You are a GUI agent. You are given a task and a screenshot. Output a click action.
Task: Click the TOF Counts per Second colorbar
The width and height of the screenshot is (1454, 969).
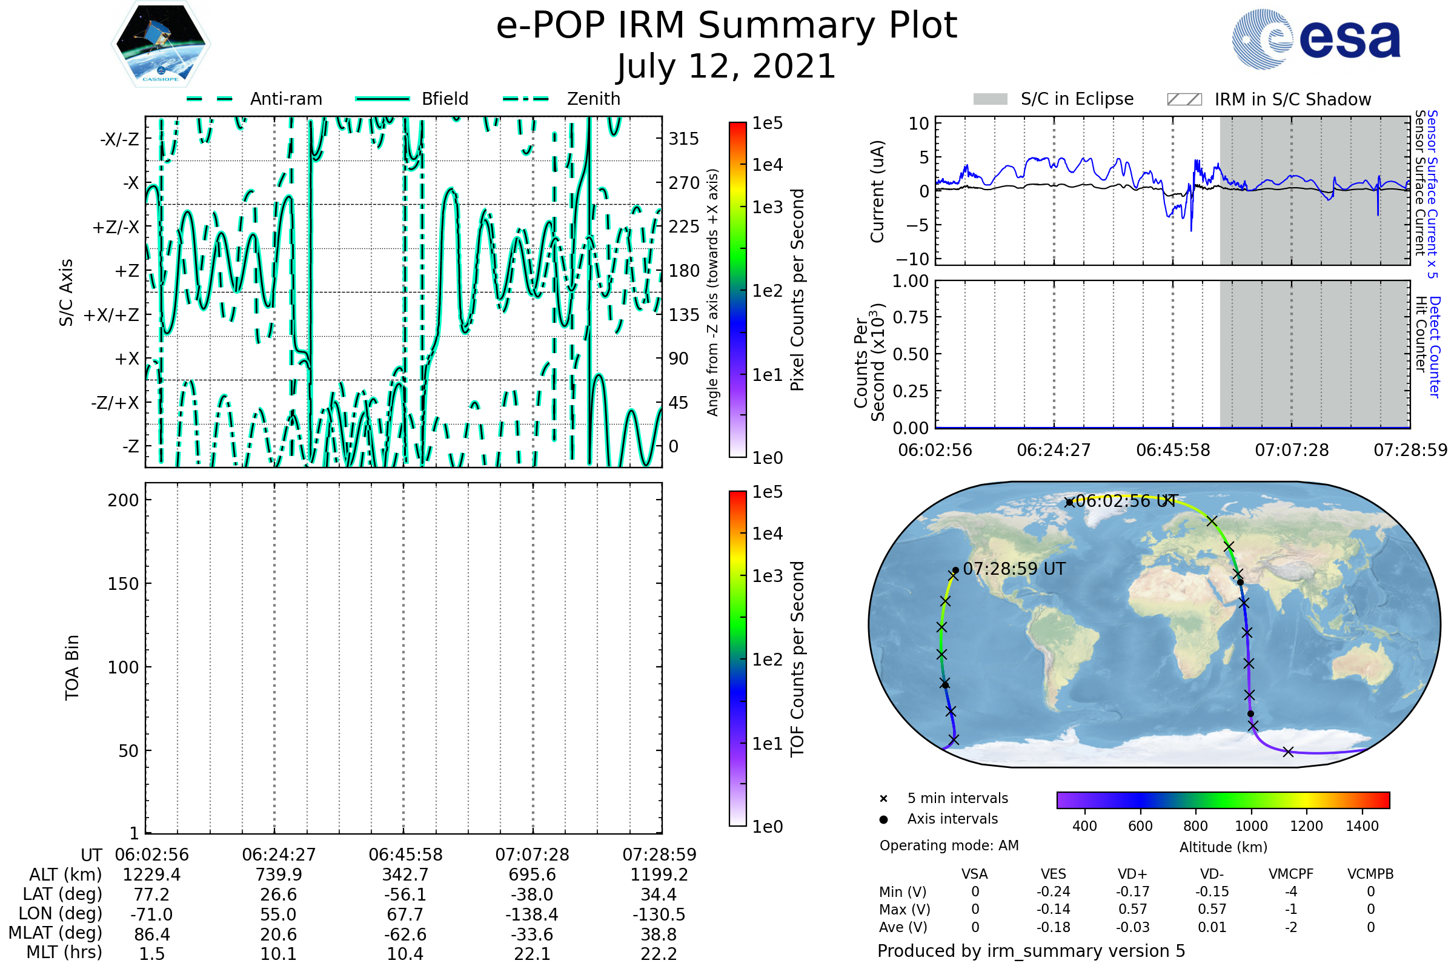[x=737, y=658]
